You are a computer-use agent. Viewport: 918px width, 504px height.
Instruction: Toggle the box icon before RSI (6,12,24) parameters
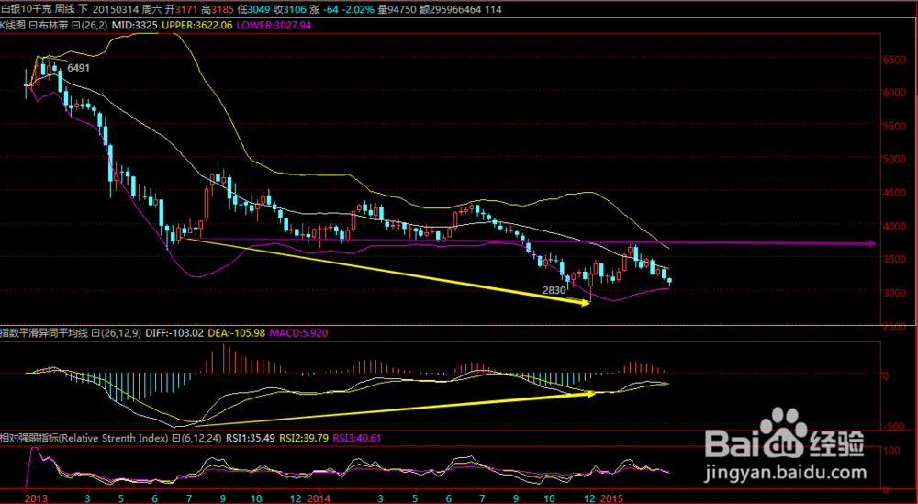(175, 438)
